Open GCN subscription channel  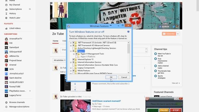click(11, 69)
